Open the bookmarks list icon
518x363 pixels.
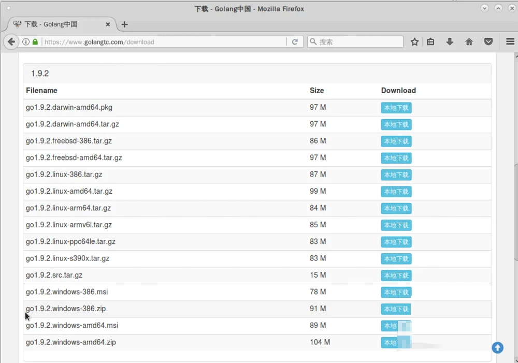430,42
